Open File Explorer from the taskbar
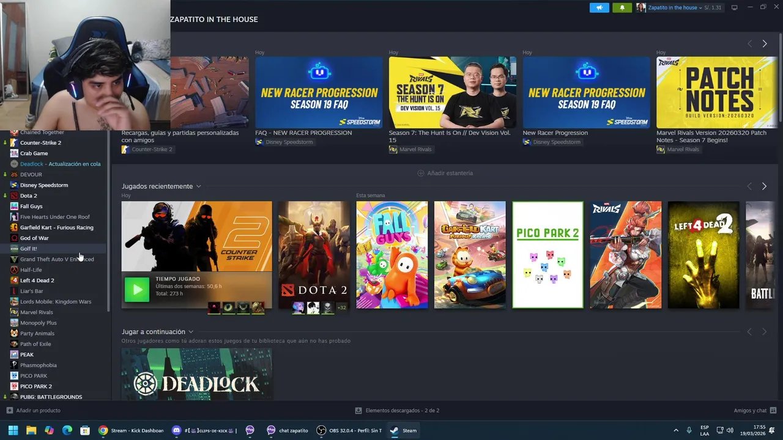 click(31, 430)
